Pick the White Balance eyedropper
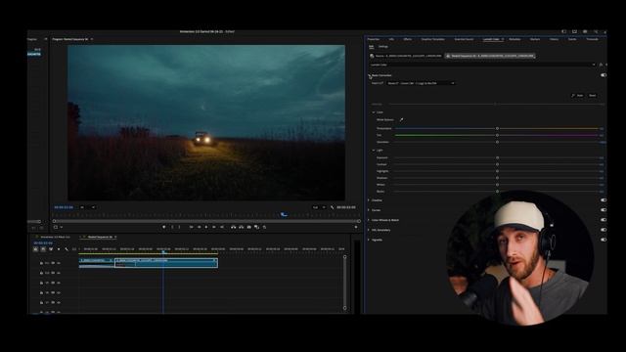Image resolution: width=626 pixels, height=352 pixels. (x=401, y=119)
